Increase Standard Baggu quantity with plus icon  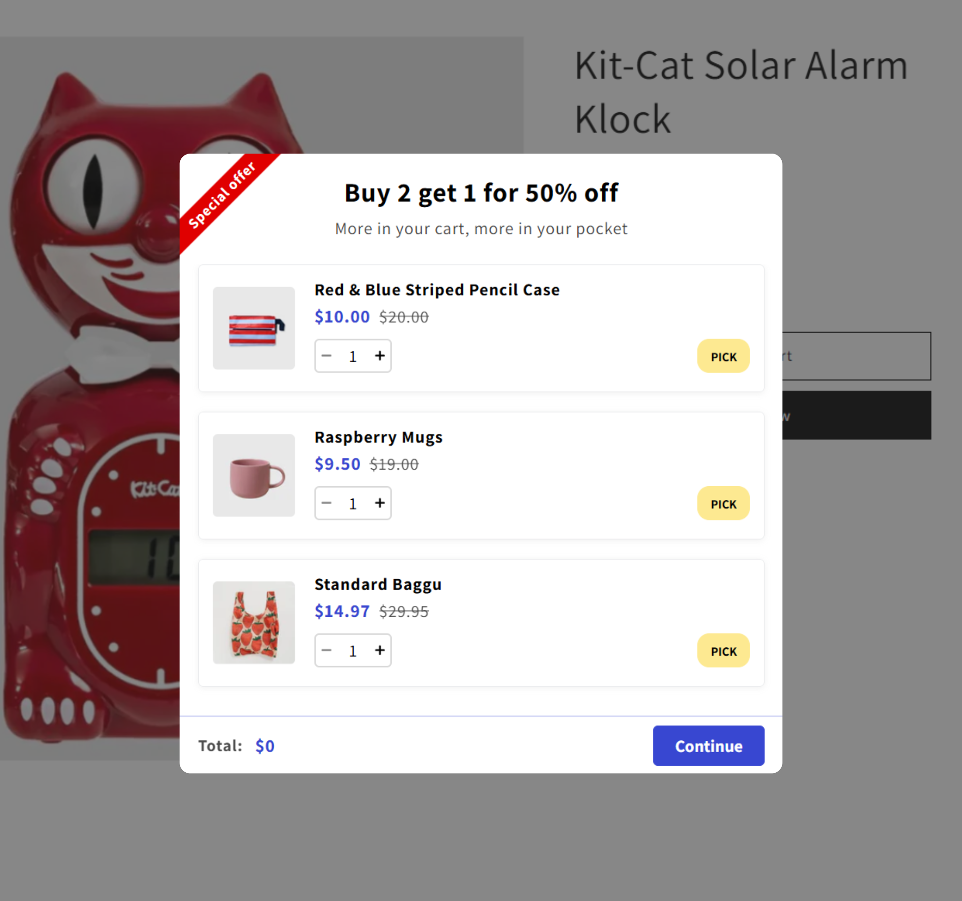tap(380, 650)
